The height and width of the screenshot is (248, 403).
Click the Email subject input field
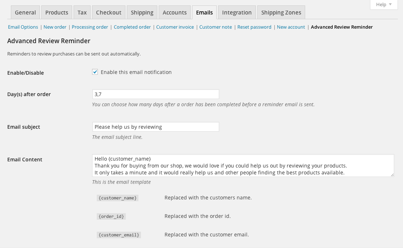click(155, 127)
